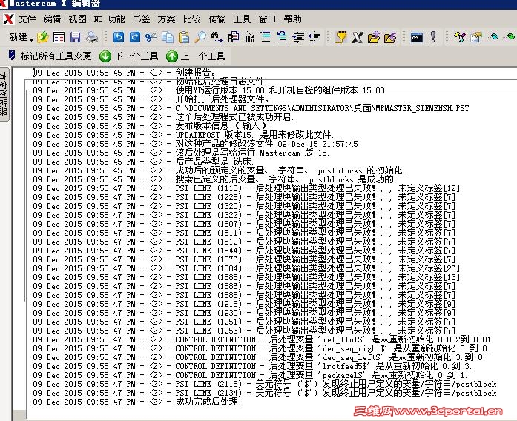
Task: Click the left-arrow outdent lines icon
Action: click(x=315, y=37)
